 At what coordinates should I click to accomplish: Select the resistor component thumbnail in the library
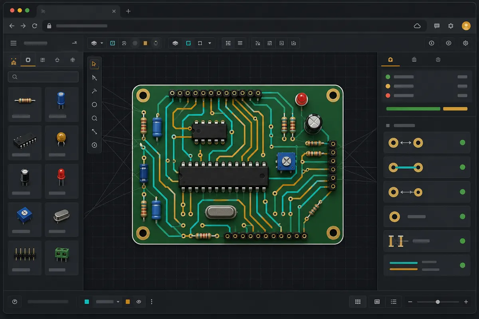[25, 104]
